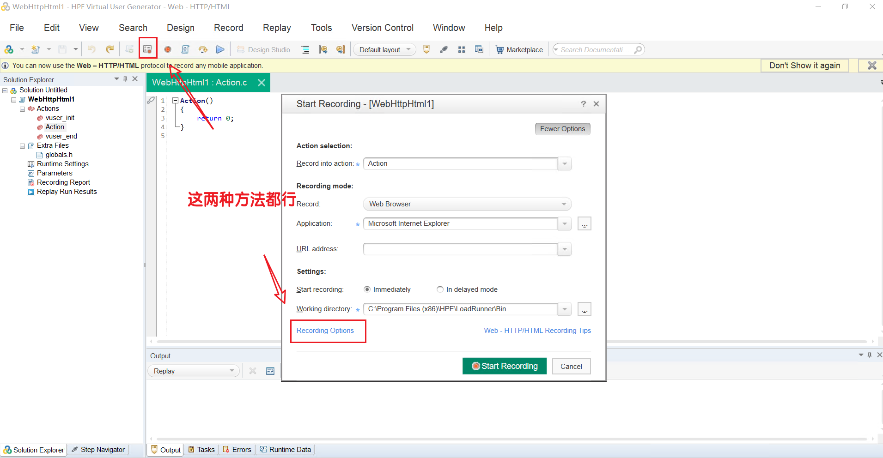Open the Recording Options link

[325, 331]
